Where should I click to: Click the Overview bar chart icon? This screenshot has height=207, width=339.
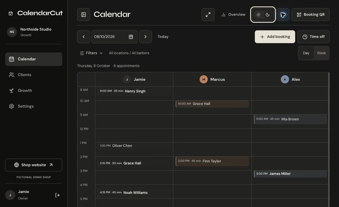(223, 15)
